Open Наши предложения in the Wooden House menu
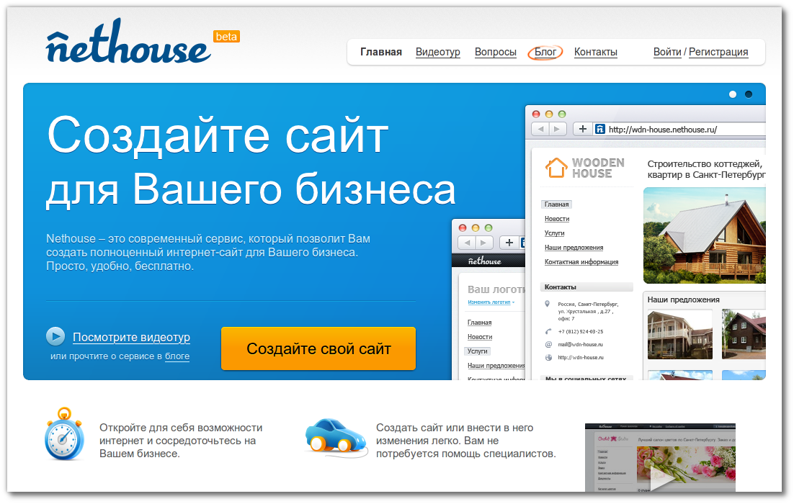The image size is (794, 504). point(574,248)
